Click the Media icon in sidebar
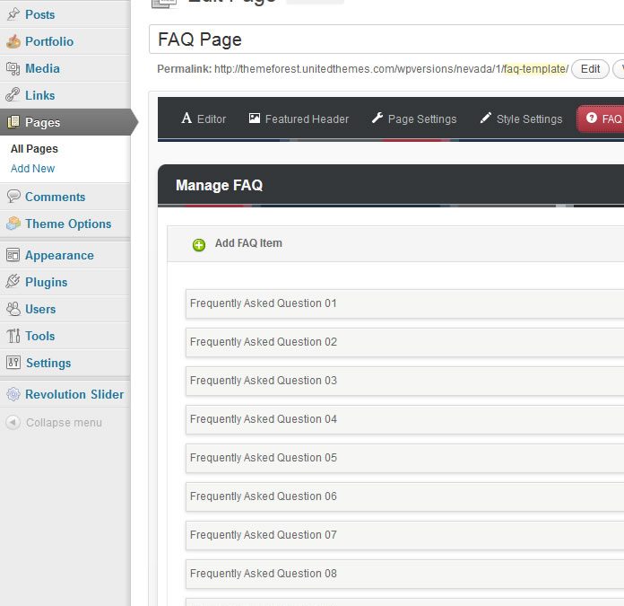The image size is (624, 606). [x=13, y=68]
